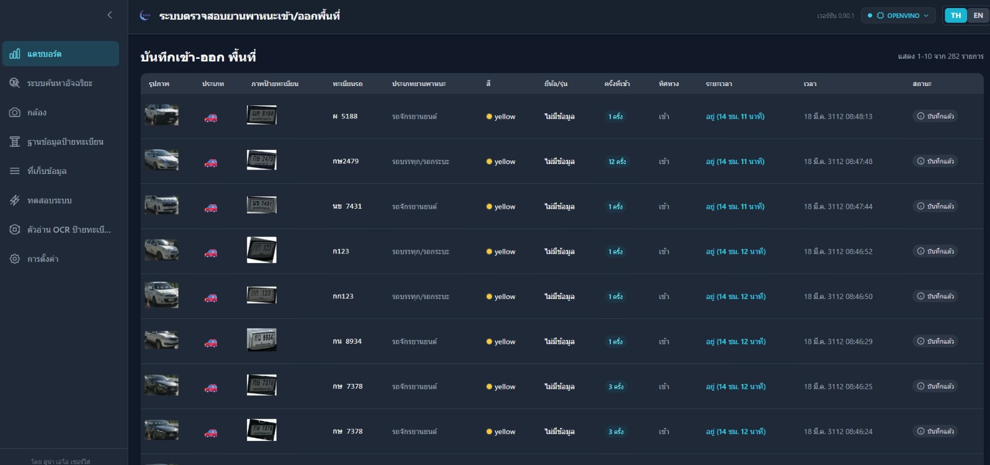Collapse the sidebar with the chevron arrow
The height and width of the screenshot is (465, 990).
(110, 15)
